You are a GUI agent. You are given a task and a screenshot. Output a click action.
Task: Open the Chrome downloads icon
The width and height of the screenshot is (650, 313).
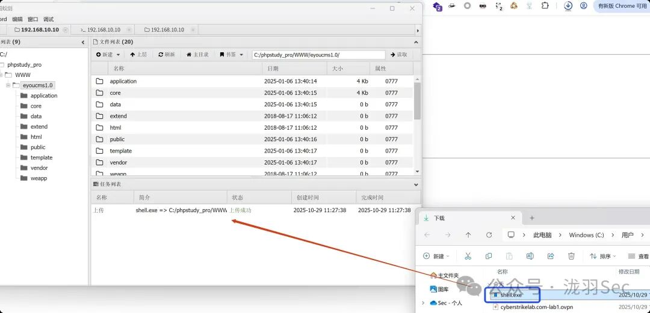point(568,6)
